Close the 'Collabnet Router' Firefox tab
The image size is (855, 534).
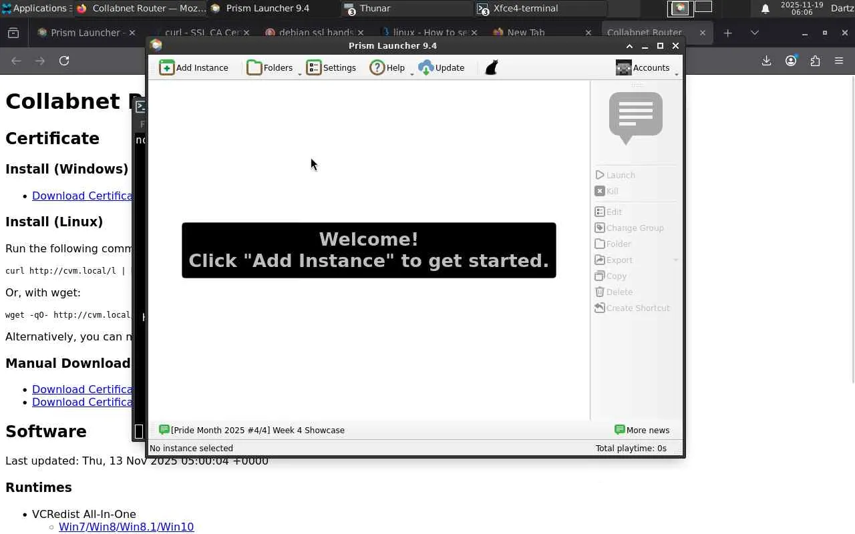tap(702, 32)
